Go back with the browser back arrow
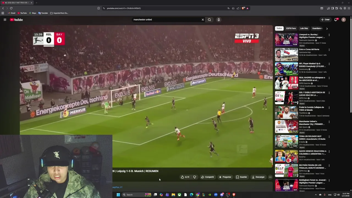Viewport: 352px width, 198px height. [x=3, y=8]
